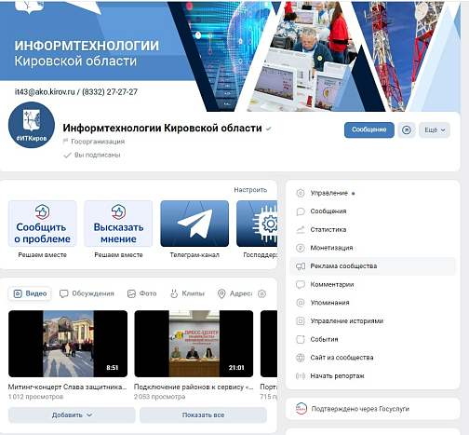The height and width of the screenshot is (435, 469).
Task: Play the Митинг-концерт video thumbnail
Action: click(x=68, y=344)
